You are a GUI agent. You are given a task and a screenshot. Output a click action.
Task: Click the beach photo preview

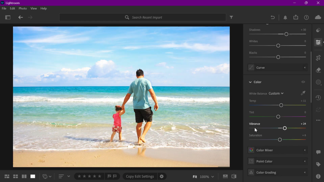[121, 97]
